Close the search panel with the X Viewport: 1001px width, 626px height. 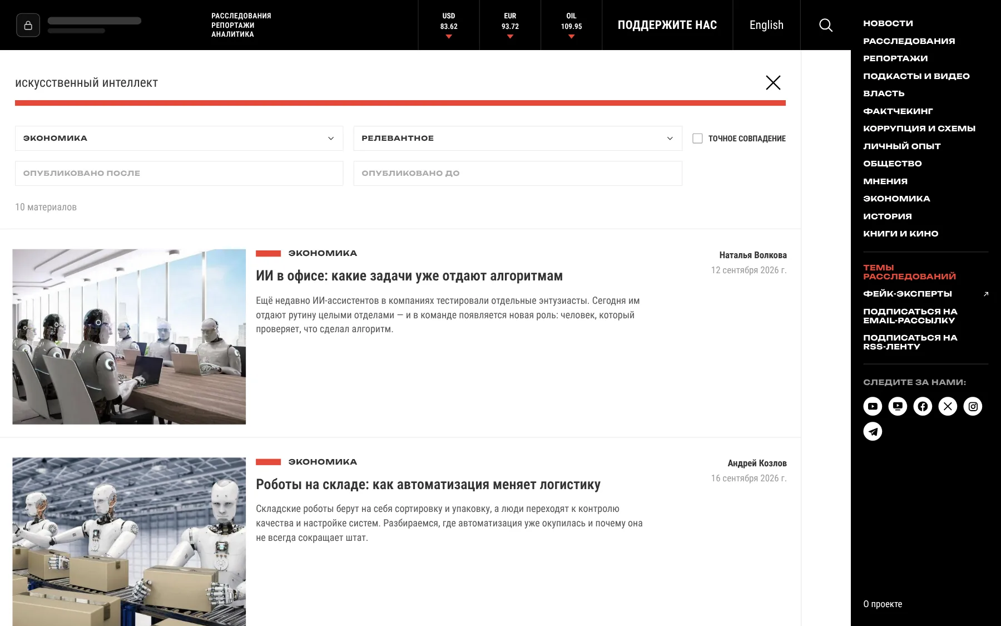pos(773,82)
